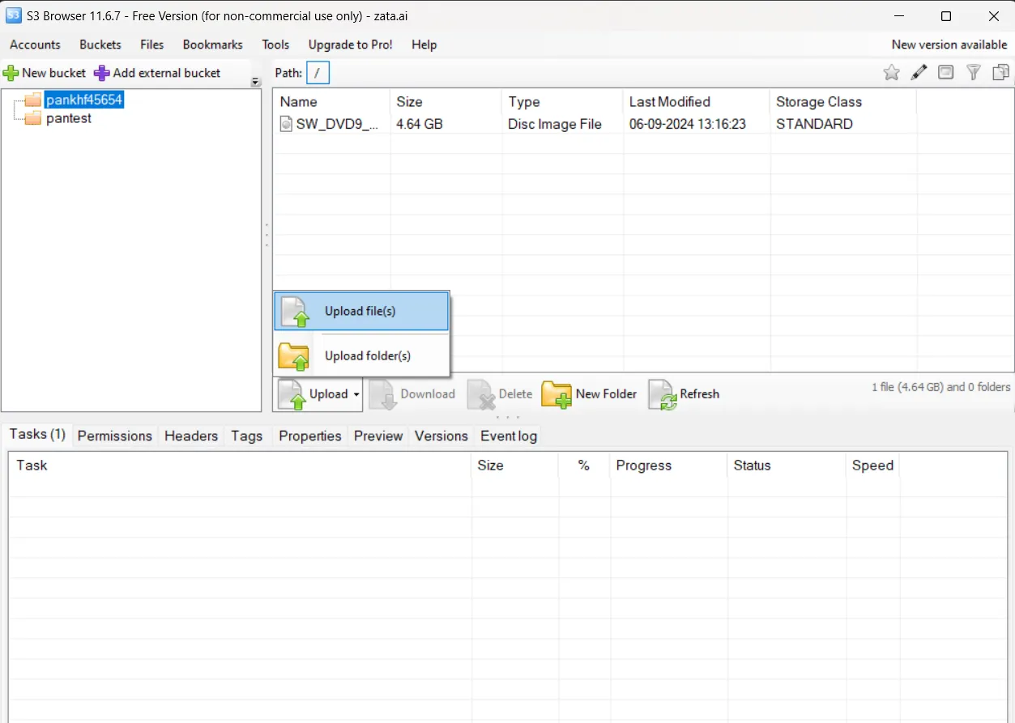Screen dimensions: 1015x723
Task: Sort files by Name column header
Action: point(332,102)
